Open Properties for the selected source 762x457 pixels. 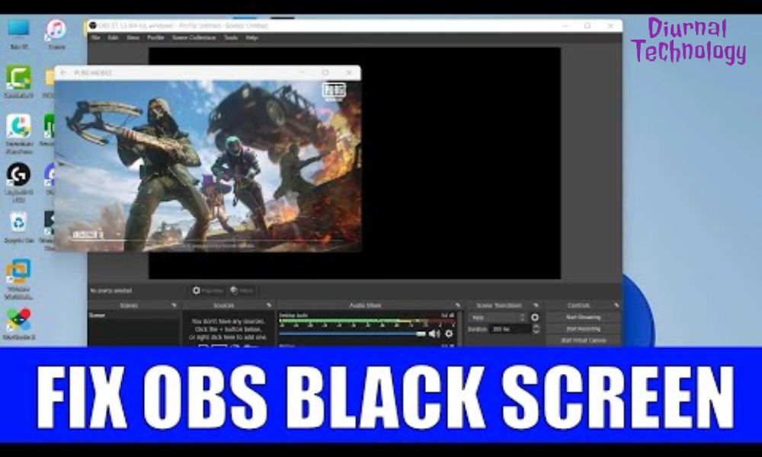tap(208, 289)
